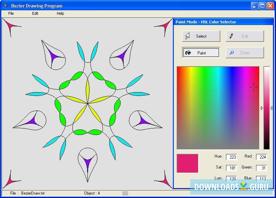This screenshot has width=276, height=198.
Task: Click the Hue value field
Action: (231, 157)
